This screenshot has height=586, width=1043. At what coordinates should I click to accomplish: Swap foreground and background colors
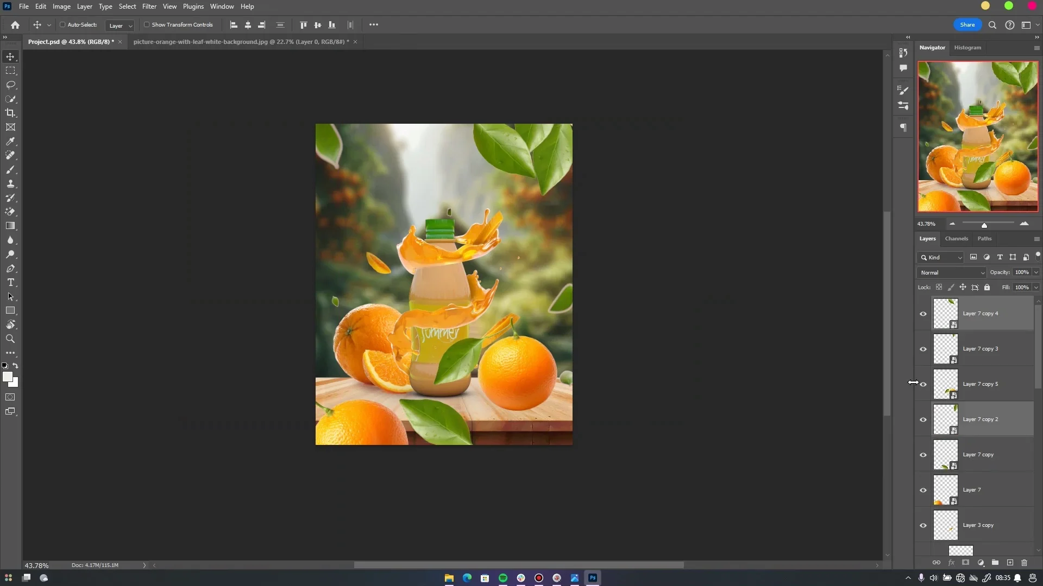tap(16, 366)
